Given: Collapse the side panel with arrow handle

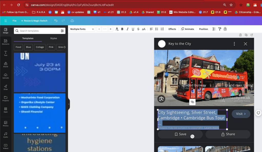Looking at the screenshot, I should click(69, 104).
